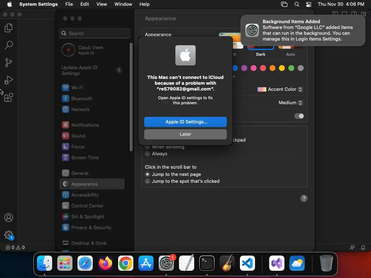Choose purple accent color
Viewport: 371px width, 278px height.
(x=244, y=68)
